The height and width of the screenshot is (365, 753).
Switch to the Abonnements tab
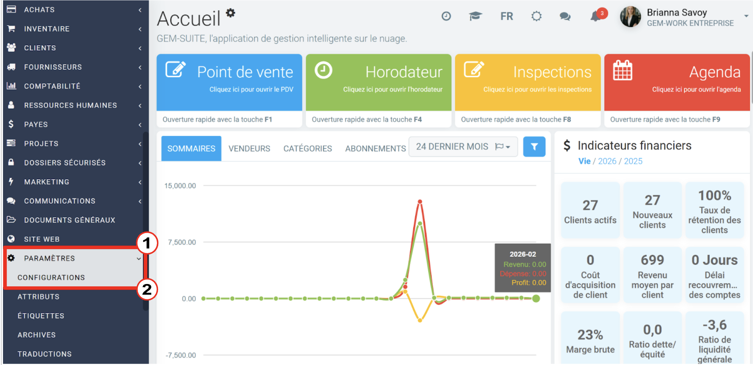(375, 148)
